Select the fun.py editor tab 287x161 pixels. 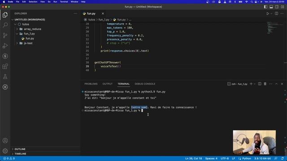91,13
